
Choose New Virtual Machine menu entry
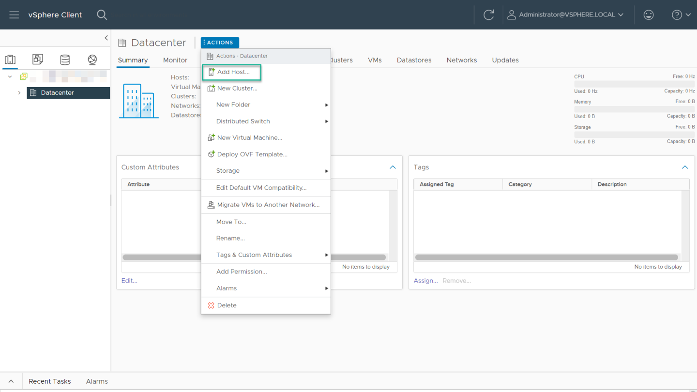pyautogui.click(x=249, y=138)
